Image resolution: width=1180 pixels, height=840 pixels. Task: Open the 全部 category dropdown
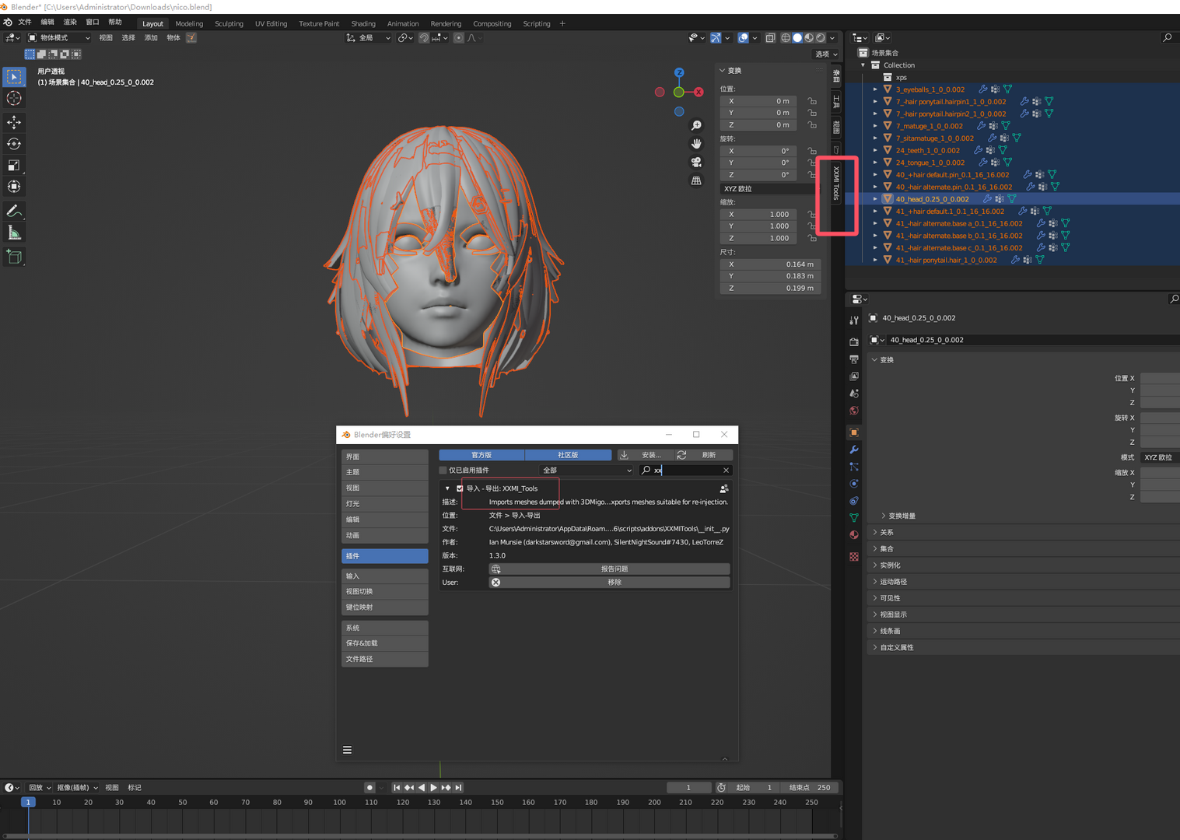pos(587,471)
